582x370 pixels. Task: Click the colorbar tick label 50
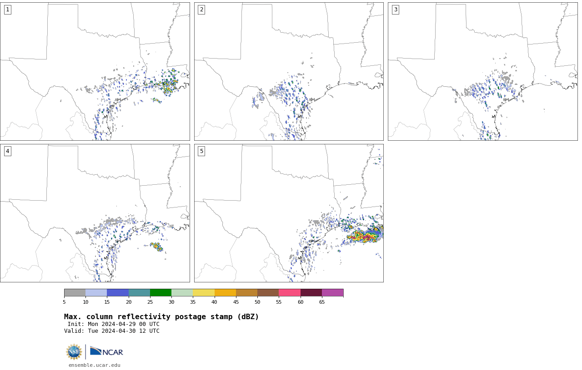pos(257,302)
